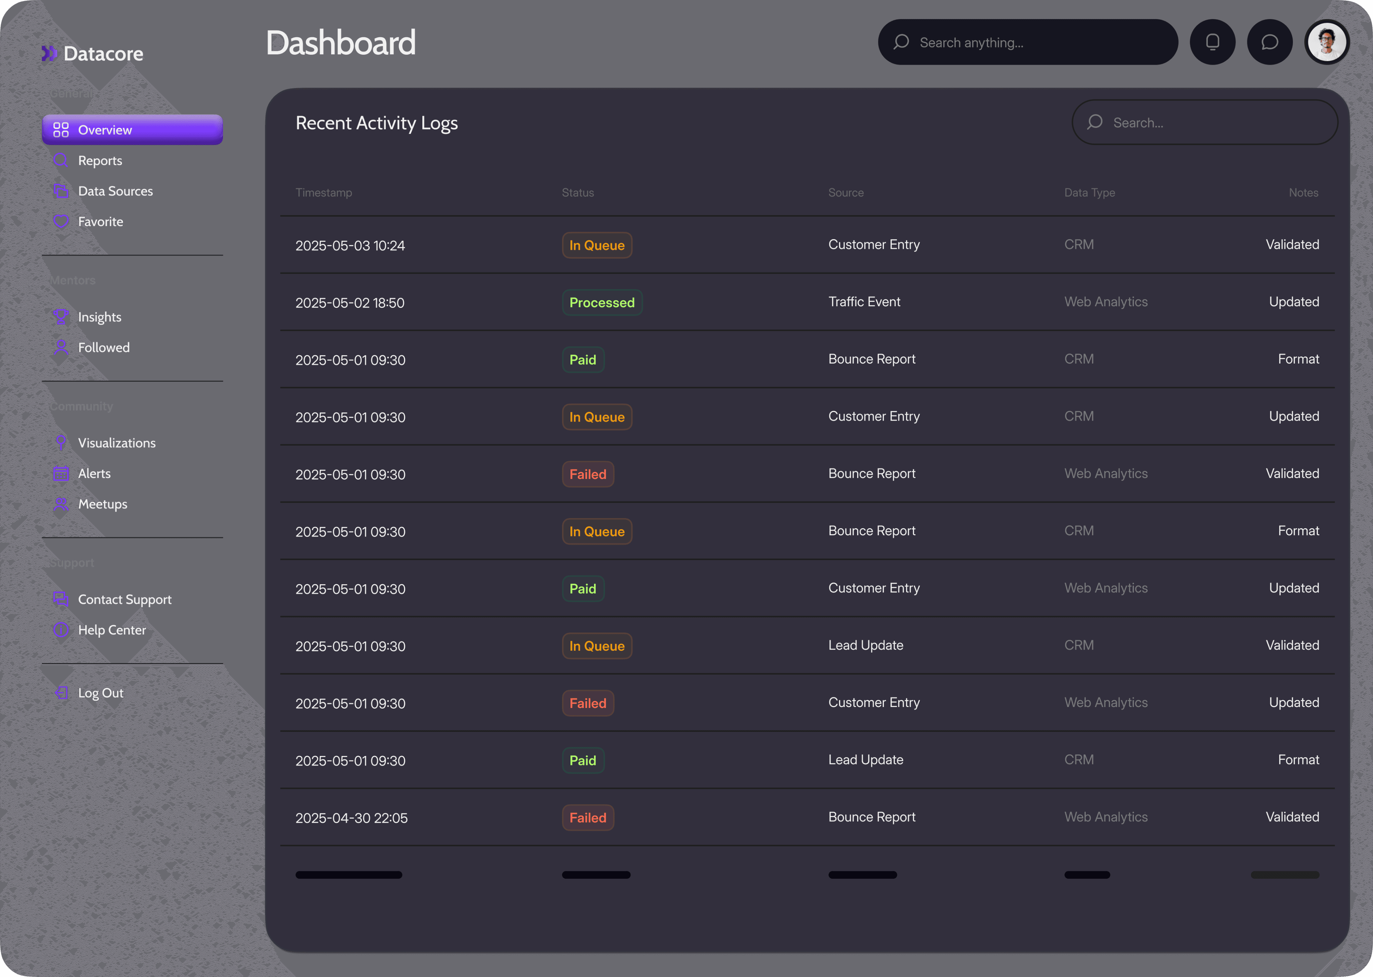Open the Favorite menu item
The height and width of the screenshot is (977, 1373).
point(132,221)
